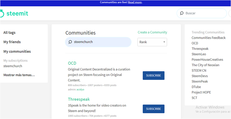Open the OCD community title
Screen dimensions: 231x119
tap(72, 63)
